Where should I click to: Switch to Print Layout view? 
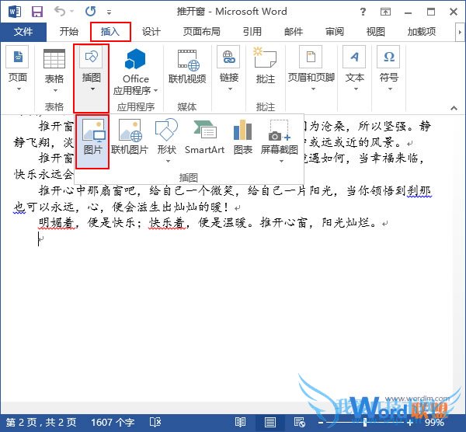point(270,422)
